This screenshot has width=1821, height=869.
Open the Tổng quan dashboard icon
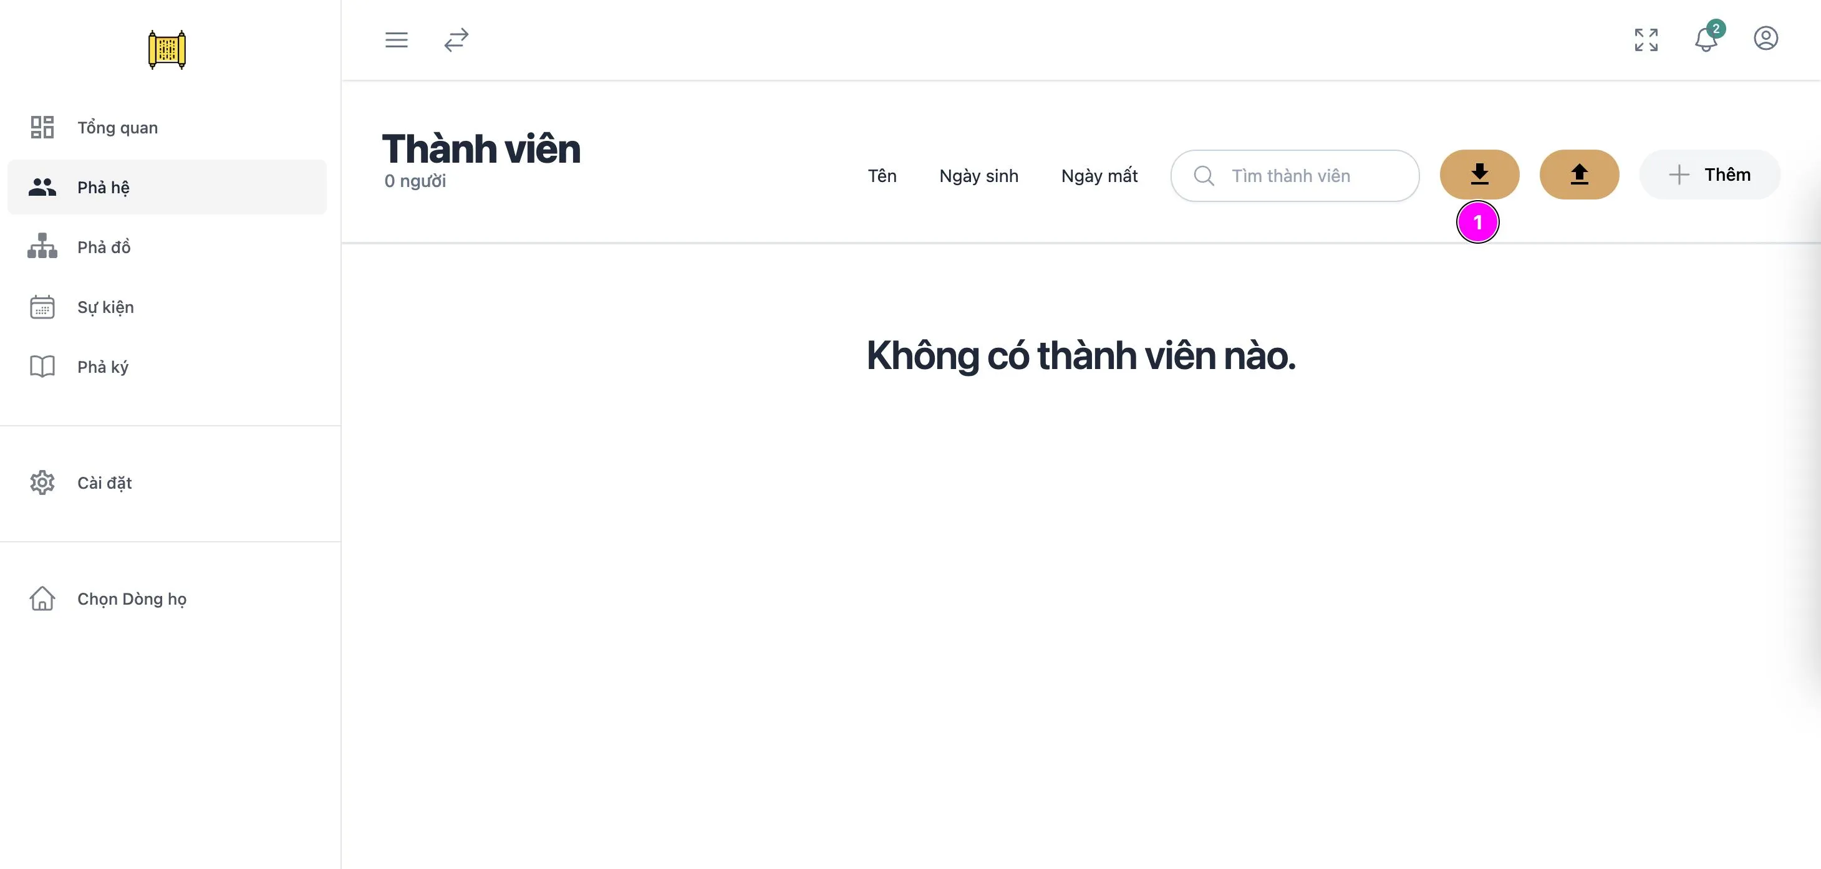(42, 127)
